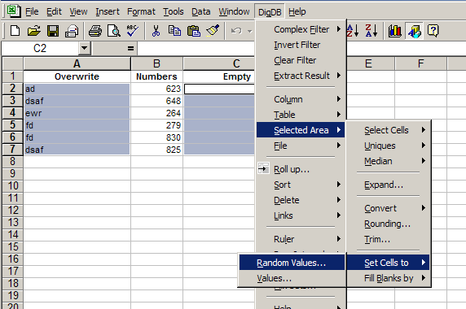Expand the Links submenu

pyautogui.click(x=301, y=215)
